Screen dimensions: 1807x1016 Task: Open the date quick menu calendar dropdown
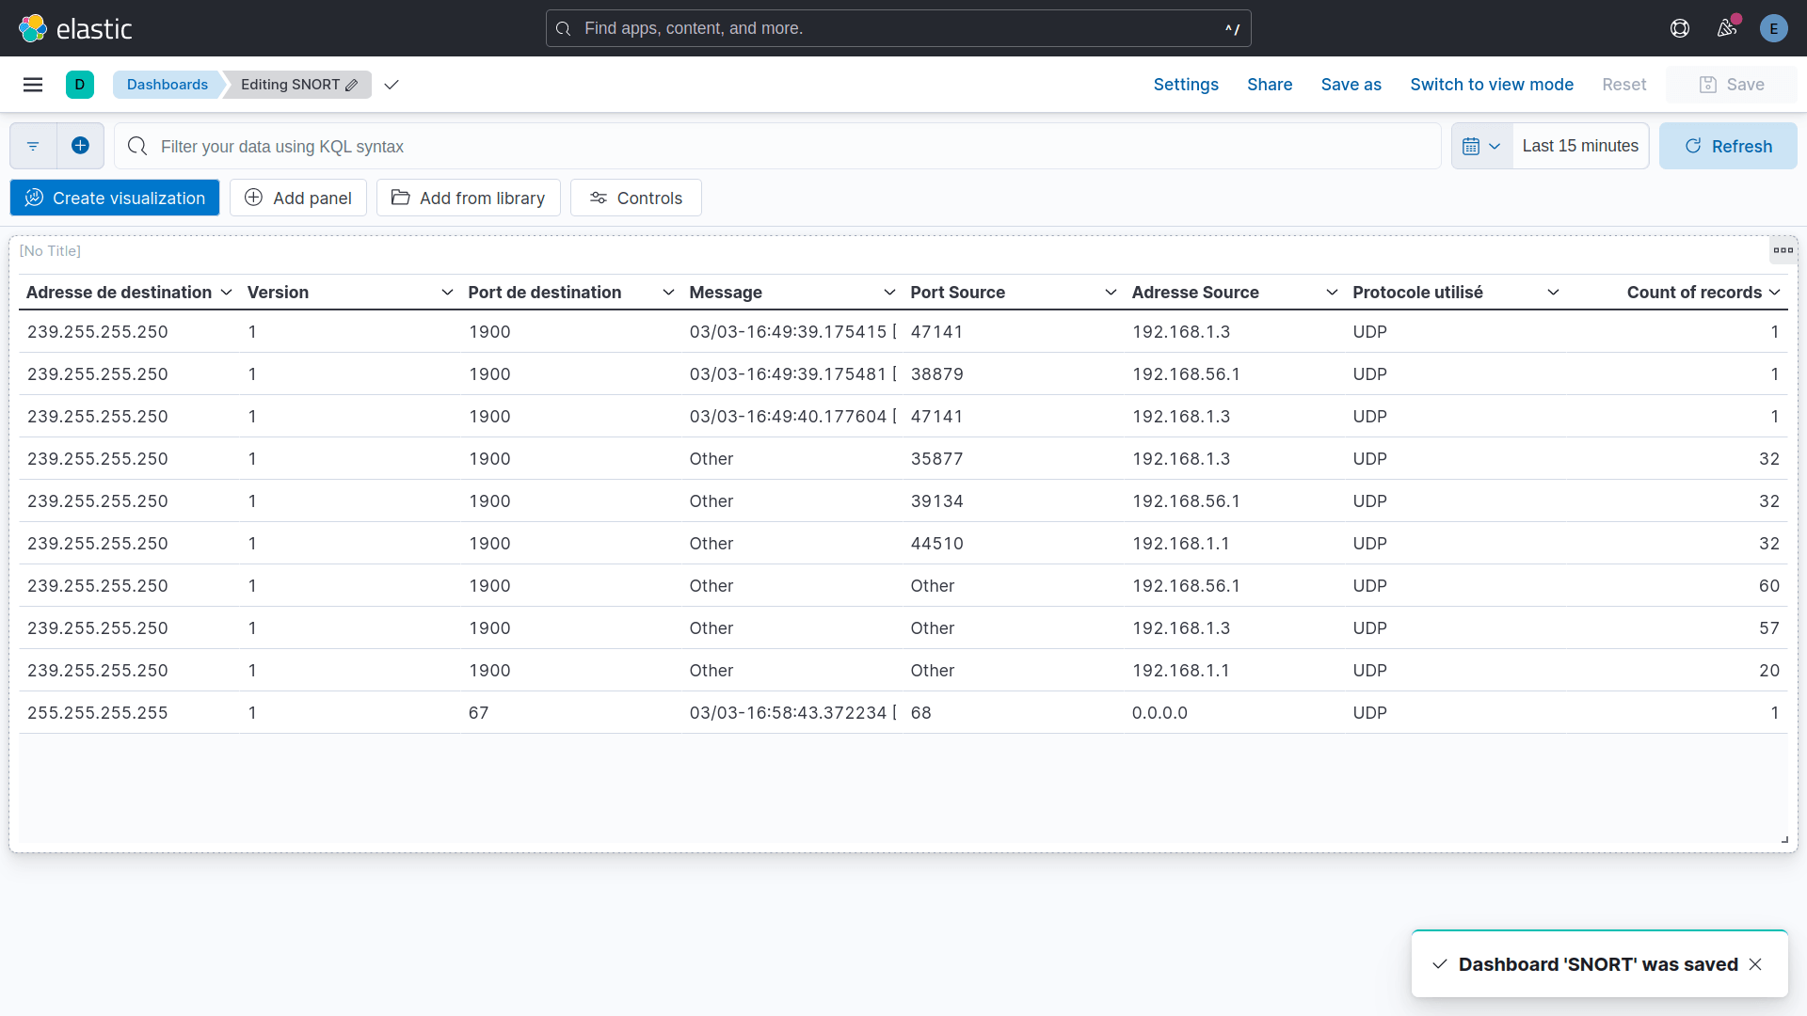point(1481,146)
